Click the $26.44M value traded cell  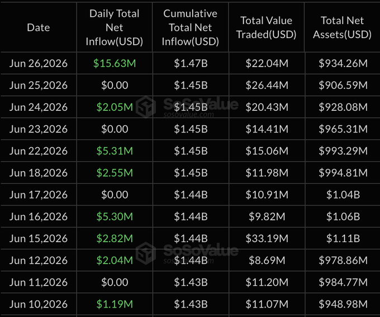[267, 85]
